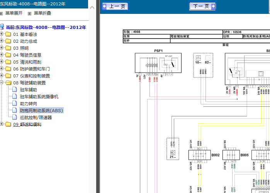Go to next page with 下一页 button
Viewport: 270px width, 193px height.
click(202, 7)
